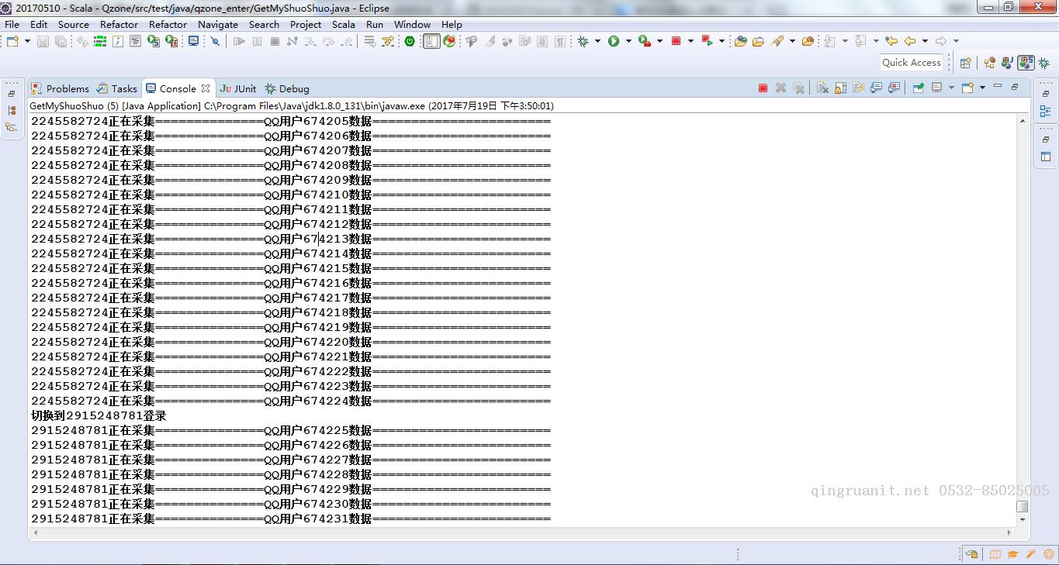Open the Scala menu
The width and height of the screenshot is (1059, 565).
[x=344, y=24]
